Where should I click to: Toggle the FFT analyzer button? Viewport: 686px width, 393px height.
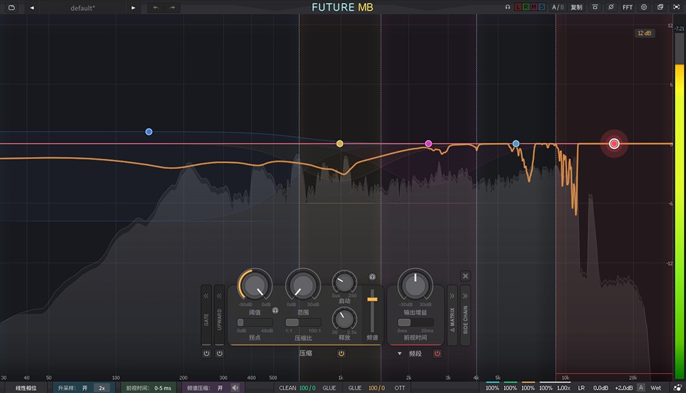[628, 7]
